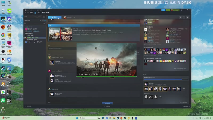Select the running Battlefield 6 library entry

point(35,38)
